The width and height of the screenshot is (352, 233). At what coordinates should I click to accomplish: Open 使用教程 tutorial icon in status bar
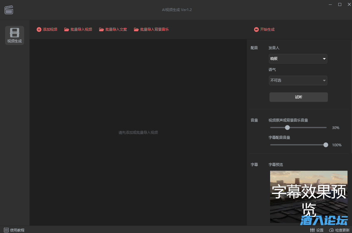6,230
